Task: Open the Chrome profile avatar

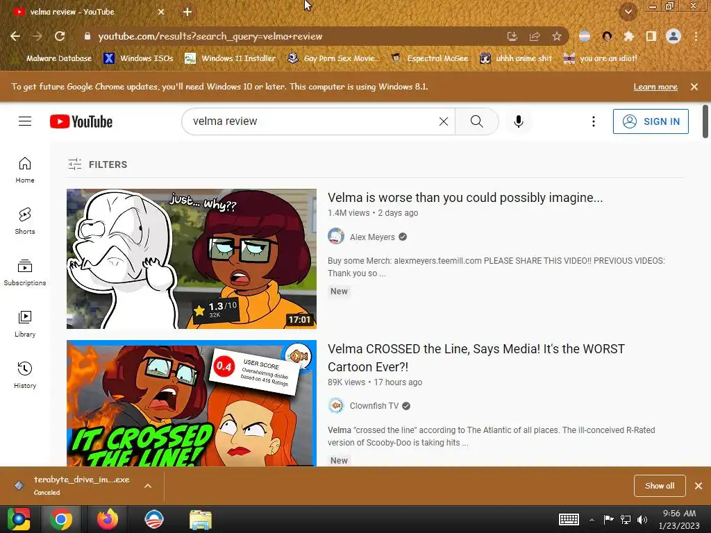Action: (674, 36)
